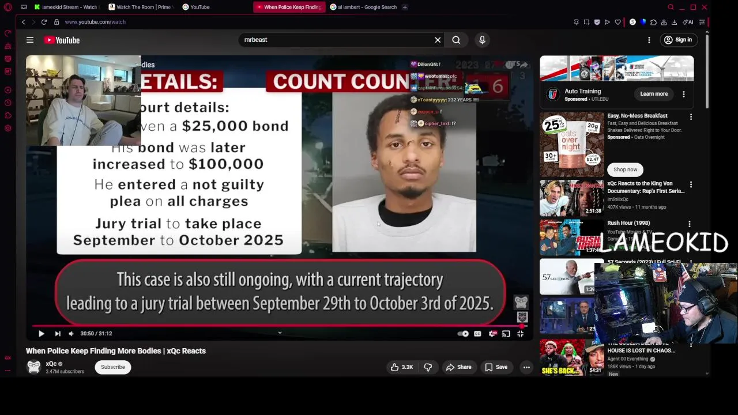Open the send flow arrow icon

pos(607,22)
